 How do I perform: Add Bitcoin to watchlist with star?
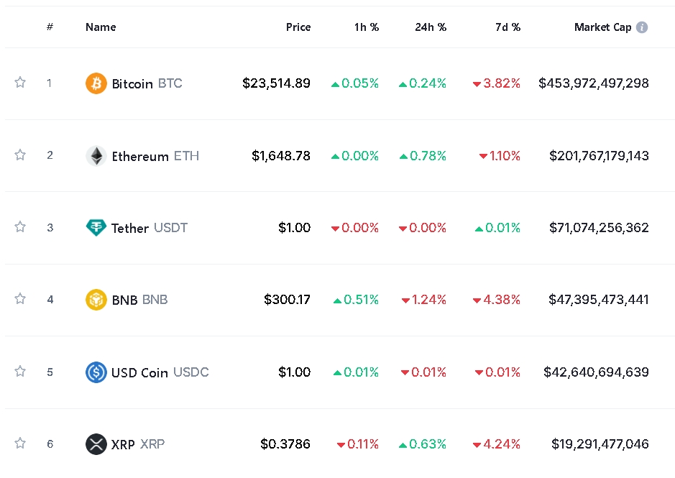coord(20,83)
